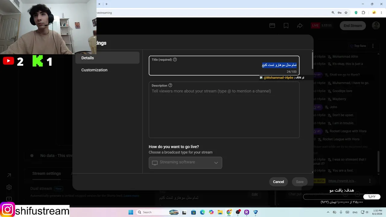
Task: Click the End Stream button
Action: pos(353,26)
